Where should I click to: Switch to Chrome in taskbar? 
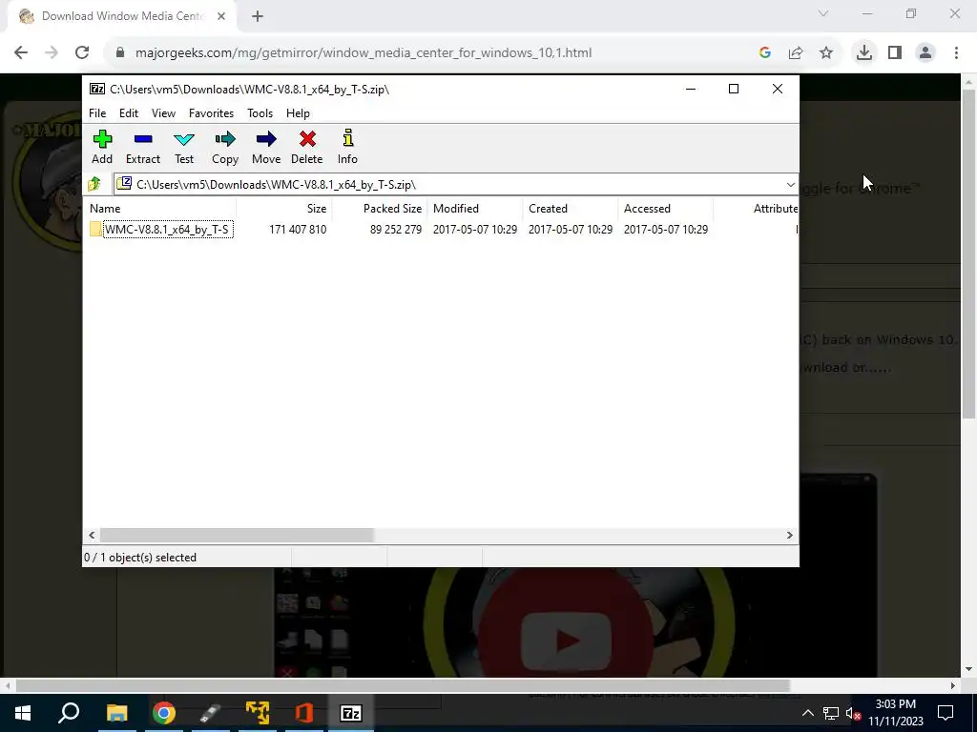pyautogui.click(x=164, y=713)
